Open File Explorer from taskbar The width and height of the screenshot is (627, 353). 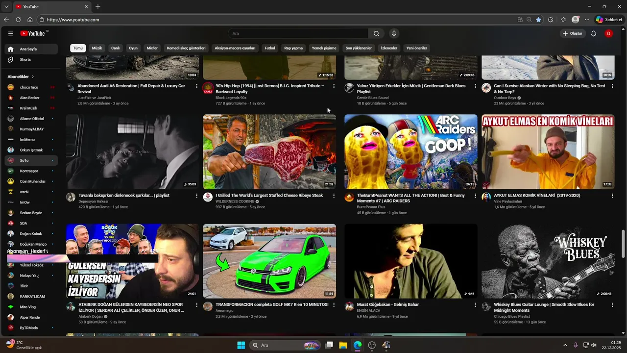tap(343, 345)
